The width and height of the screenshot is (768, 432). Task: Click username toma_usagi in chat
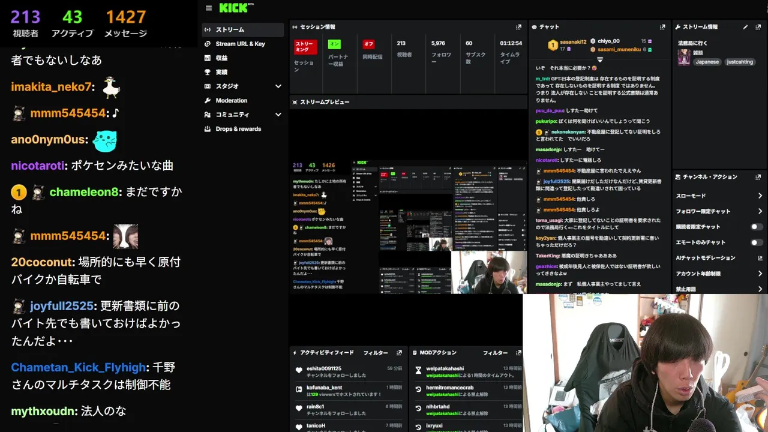(x=549, y=220)
